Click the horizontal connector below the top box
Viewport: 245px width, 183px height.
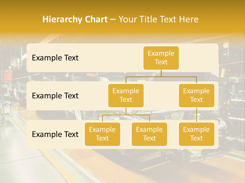[x=179, y=76]
